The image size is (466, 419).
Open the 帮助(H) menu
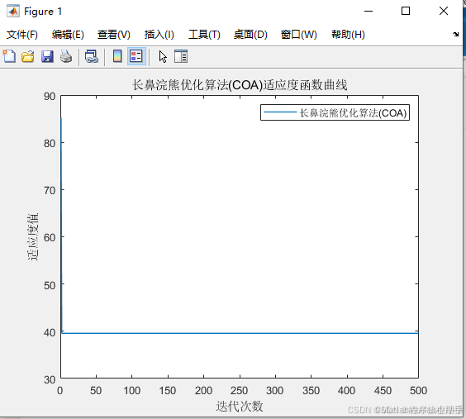coord(348,35)
